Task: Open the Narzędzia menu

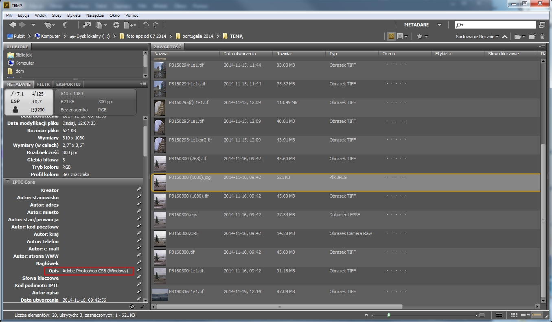Action: (x=95, y=15)
